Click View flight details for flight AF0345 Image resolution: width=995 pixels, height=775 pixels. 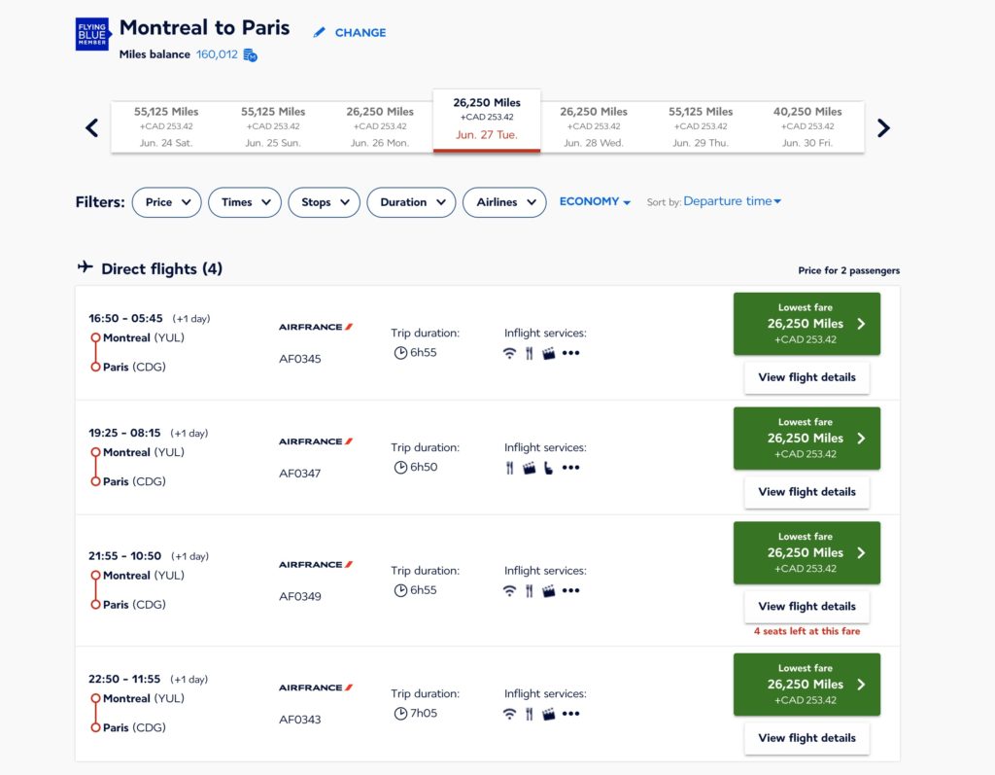coord(806,377)
